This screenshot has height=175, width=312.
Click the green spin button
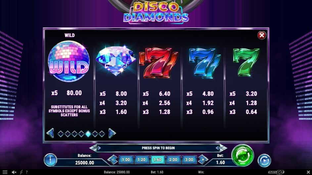243,155
